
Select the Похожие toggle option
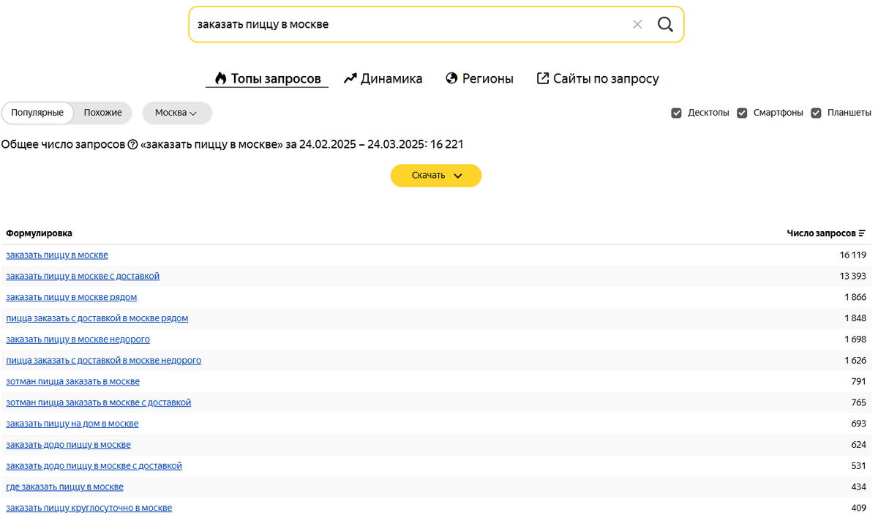click(102, 113)
